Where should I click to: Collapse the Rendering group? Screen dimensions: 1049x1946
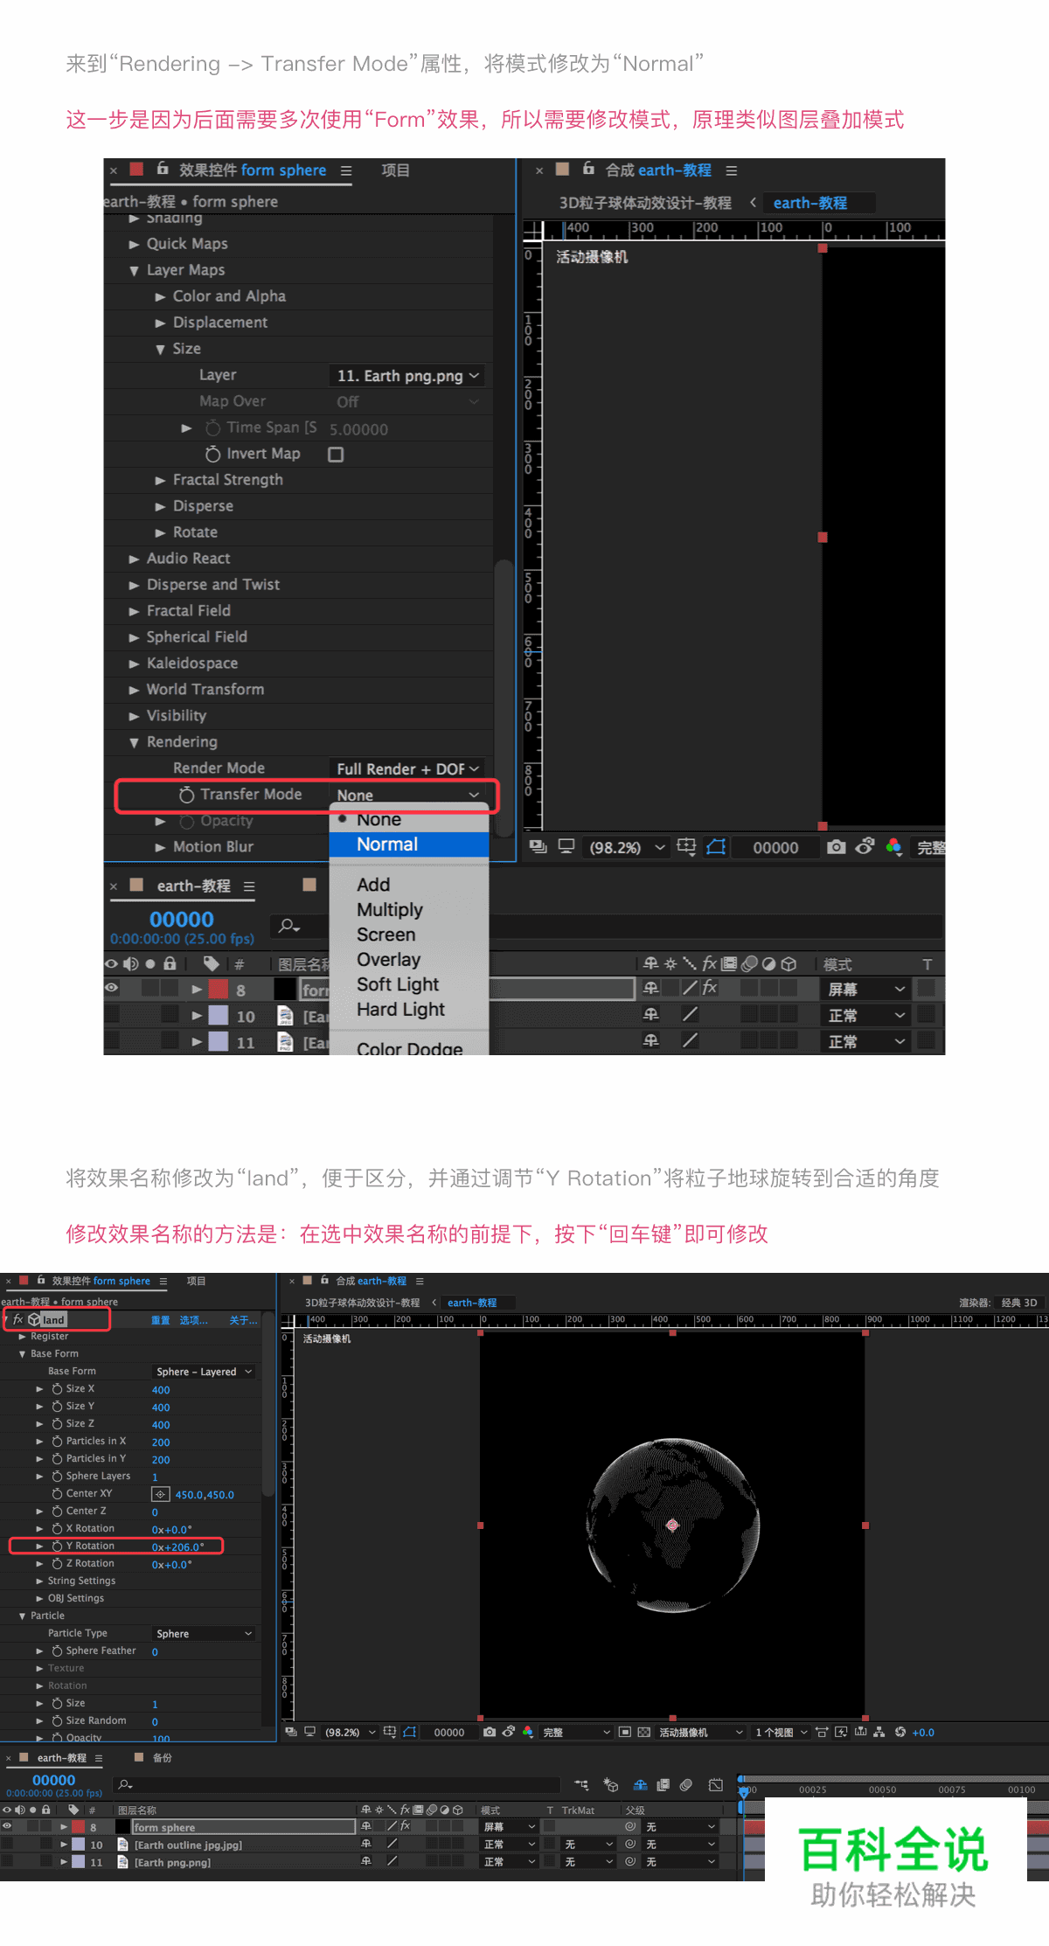click(x=134, y=743)
